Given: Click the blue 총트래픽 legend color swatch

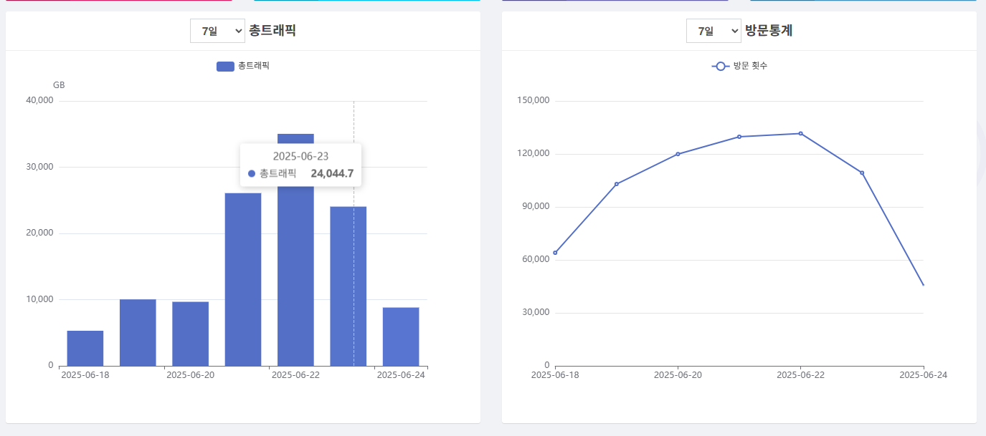Looking at the screenshot, I should 225,66.
